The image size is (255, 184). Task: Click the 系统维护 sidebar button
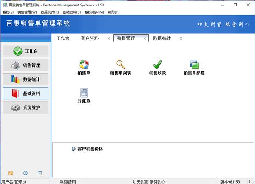25,108
